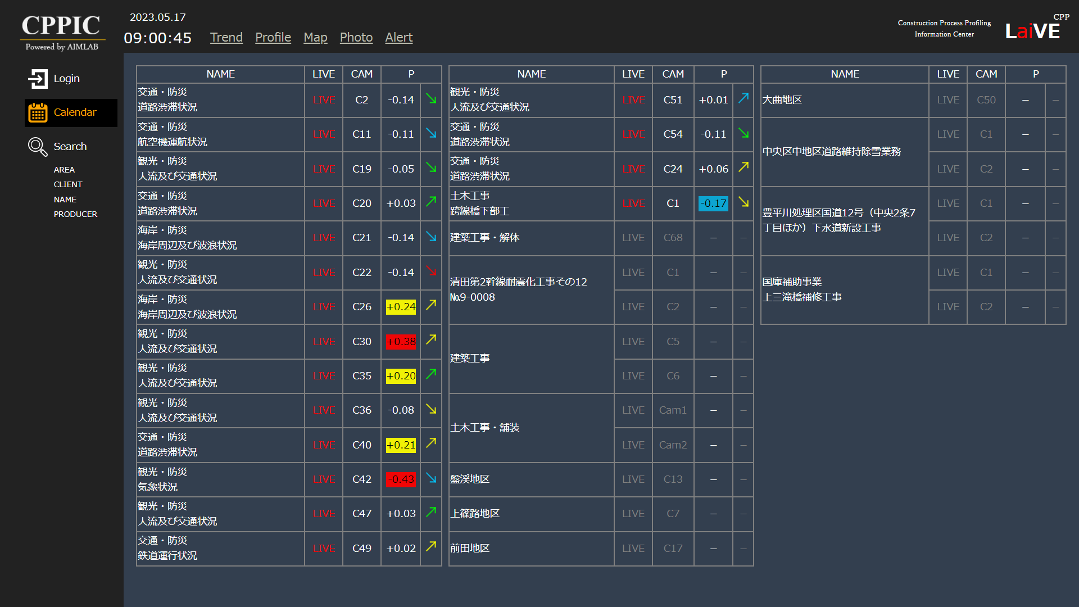Open the Alert link
Screen dimensions: 1079x607
pyautogui.click(x=398, y=38)
